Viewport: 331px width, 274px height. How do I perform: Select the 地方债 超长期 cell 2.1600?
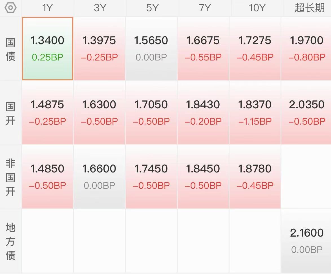[x=306, y=241]
